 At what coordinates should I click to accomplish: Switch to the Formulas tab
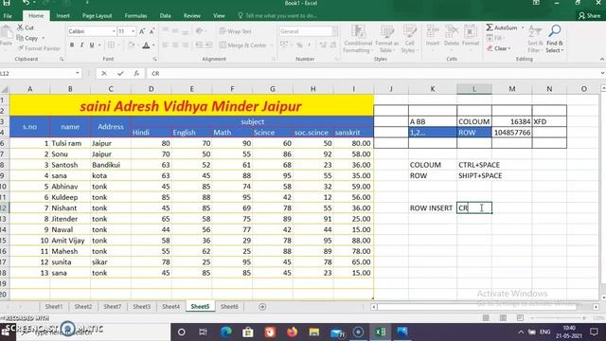point(135,16)
